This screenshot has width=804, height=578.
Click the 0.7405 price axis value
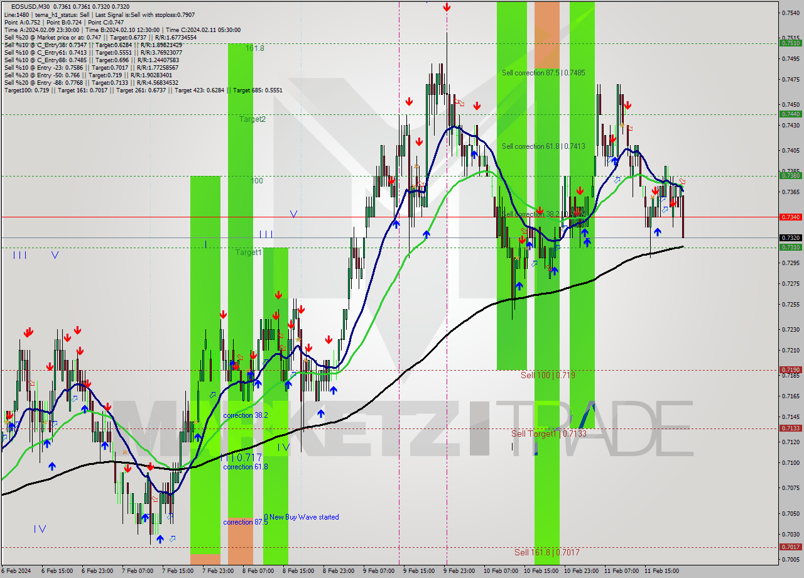coord(791,151)
